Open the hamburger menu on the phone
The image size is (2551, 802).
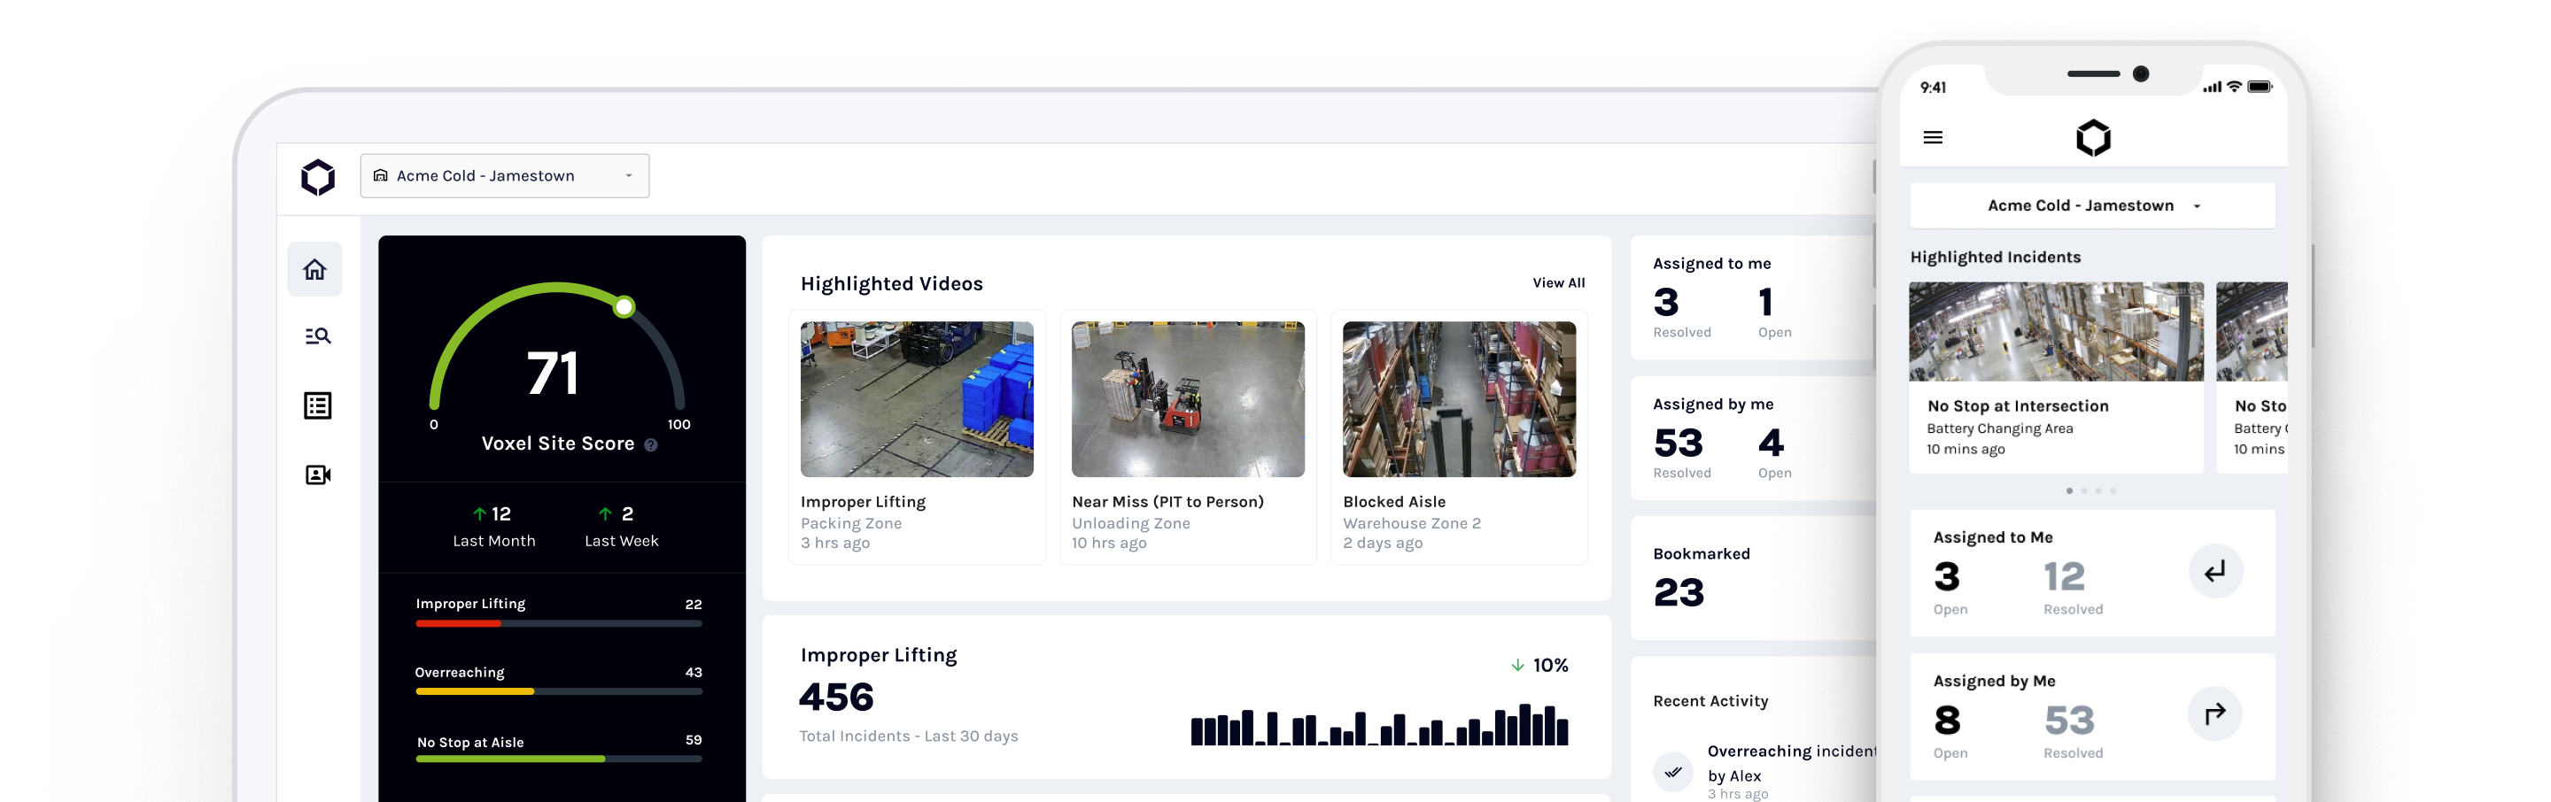pyautogui.click(x=1932, y=137)
